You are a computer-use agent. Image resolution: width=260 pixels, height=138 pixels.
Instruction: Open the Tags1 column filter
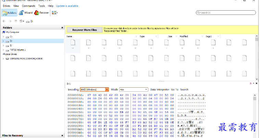218,36
